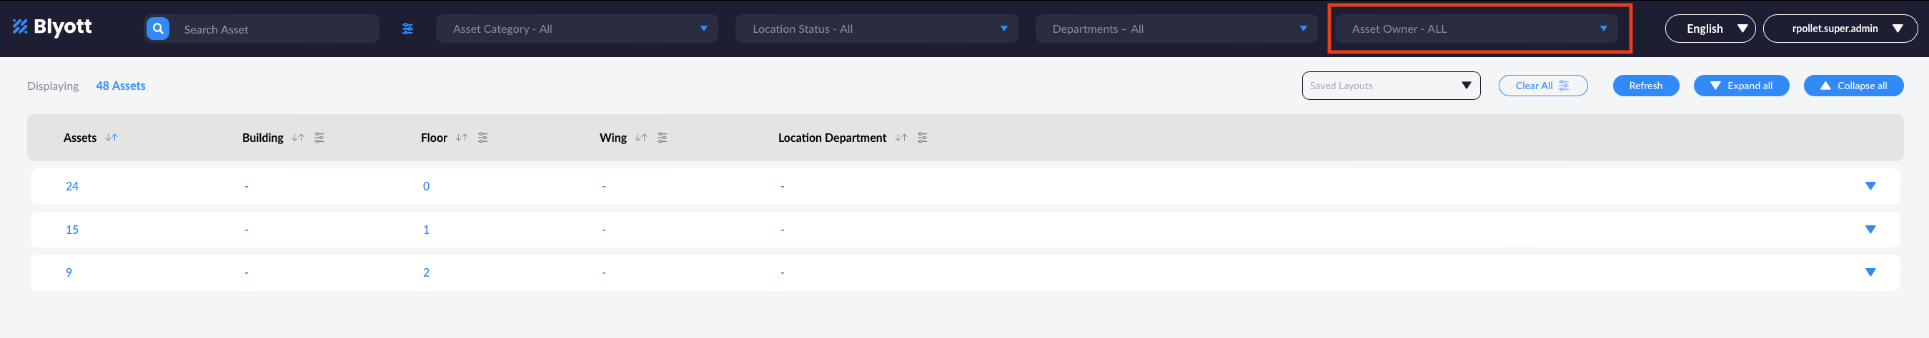Viewport: 1929px width, 338px height.
Task: Open the Saved Layouts dropdown
Action: pyautogui.click(x=1391, y=86)
